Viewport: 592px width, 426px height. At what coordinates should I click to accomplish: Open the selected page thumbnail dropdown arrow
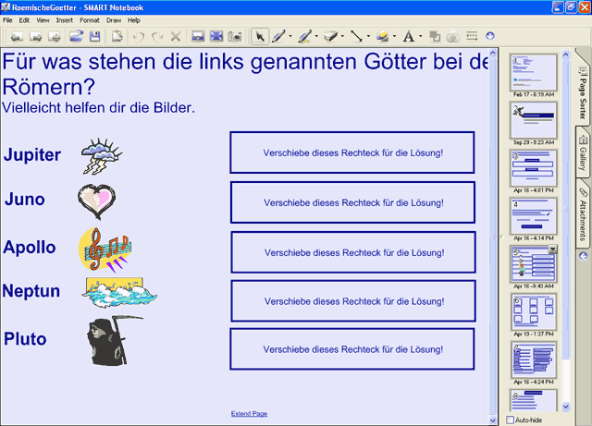[x=552, y=250]
